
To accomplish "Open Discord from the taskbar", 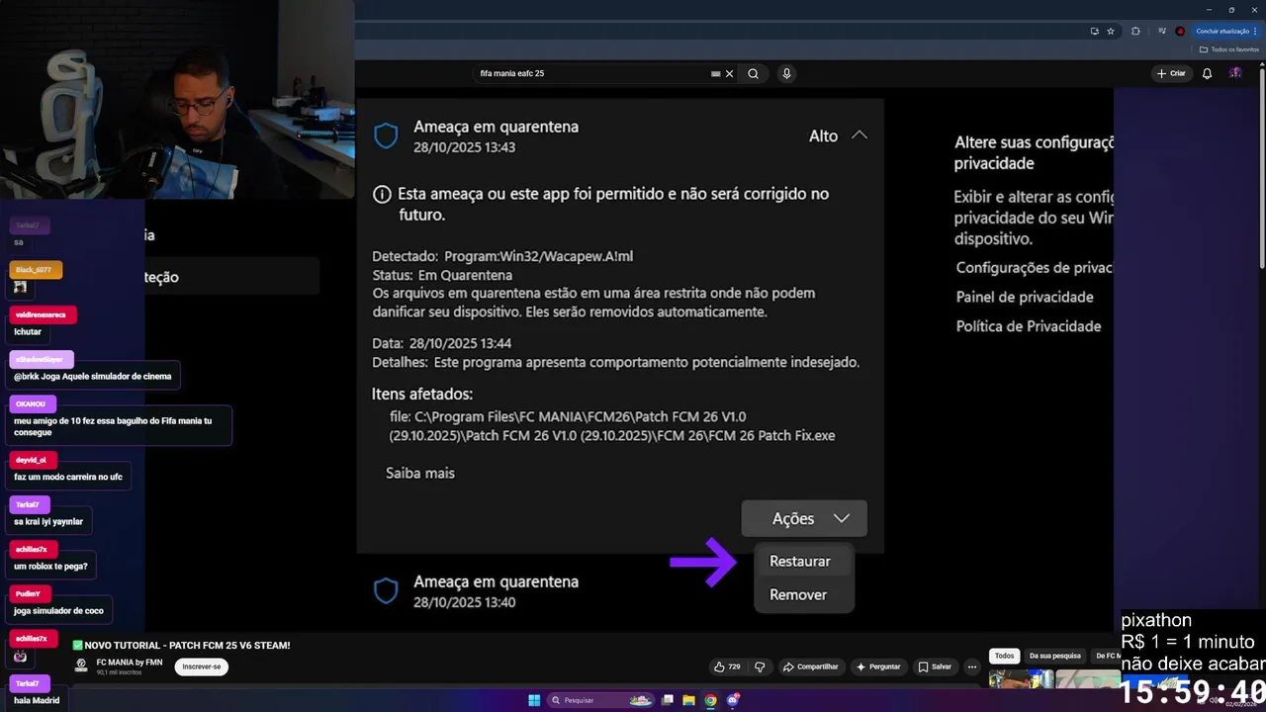I will [x=733, y=700].
